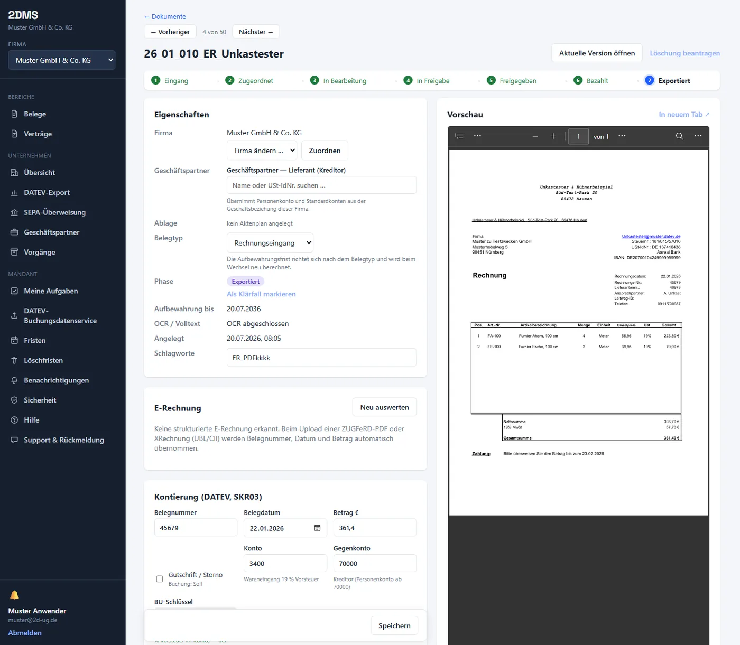
Task: Click Geschäftspartner search field
Action: (321, 185)
